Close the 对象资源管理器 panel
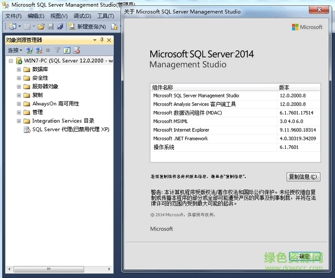This screenshot has width=335, height=278. tap(109, 40)
